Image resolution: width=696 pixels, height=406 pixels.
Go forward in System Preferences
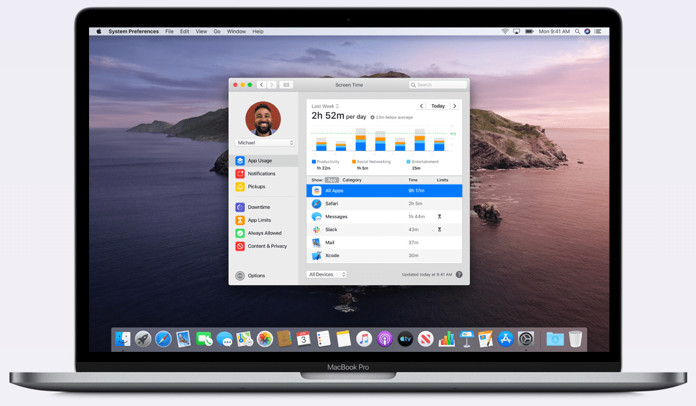(272, 85)
